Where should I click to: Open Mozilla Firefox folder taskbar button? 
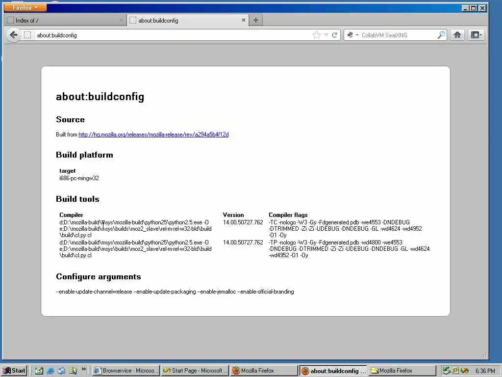[402, 371]
